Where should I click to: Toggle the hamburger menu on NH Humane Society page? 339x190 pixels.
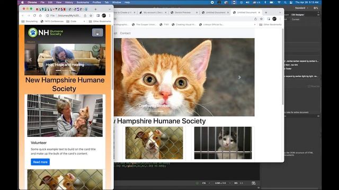[97, 33]
